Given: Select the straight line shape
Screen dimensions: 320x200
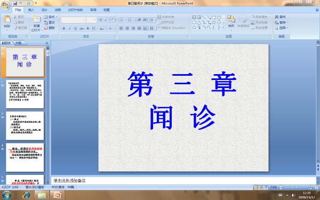Looking at the screenshot, I should click(x=204, y=18).
